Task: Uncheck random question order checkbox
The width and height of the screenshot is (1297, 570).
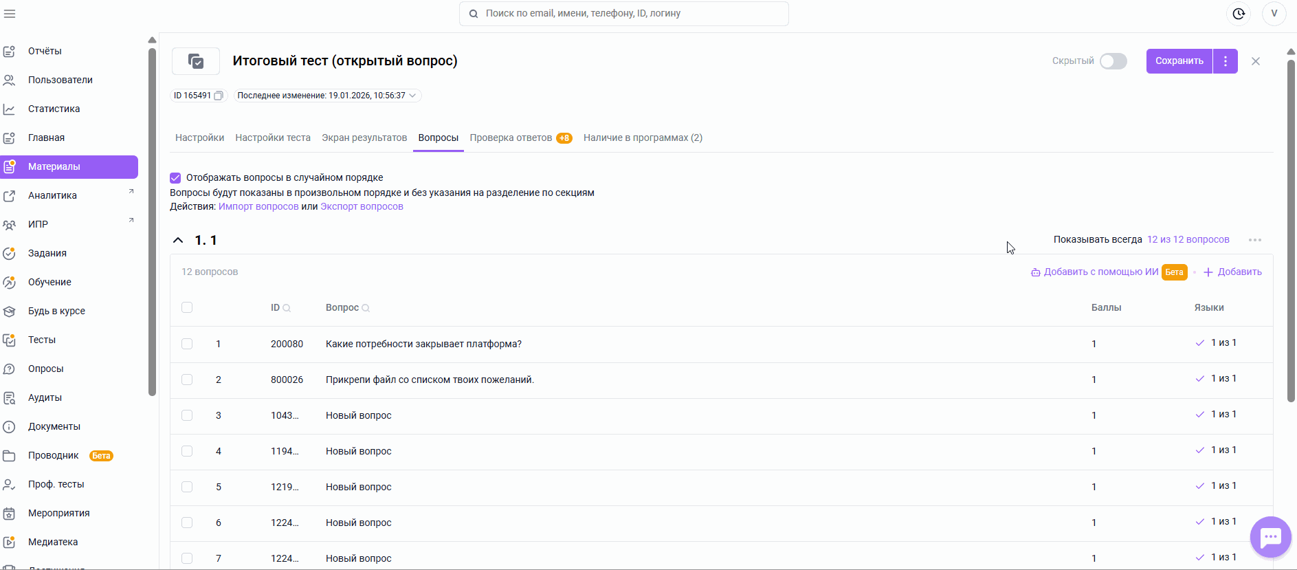Action: point(175,177)
